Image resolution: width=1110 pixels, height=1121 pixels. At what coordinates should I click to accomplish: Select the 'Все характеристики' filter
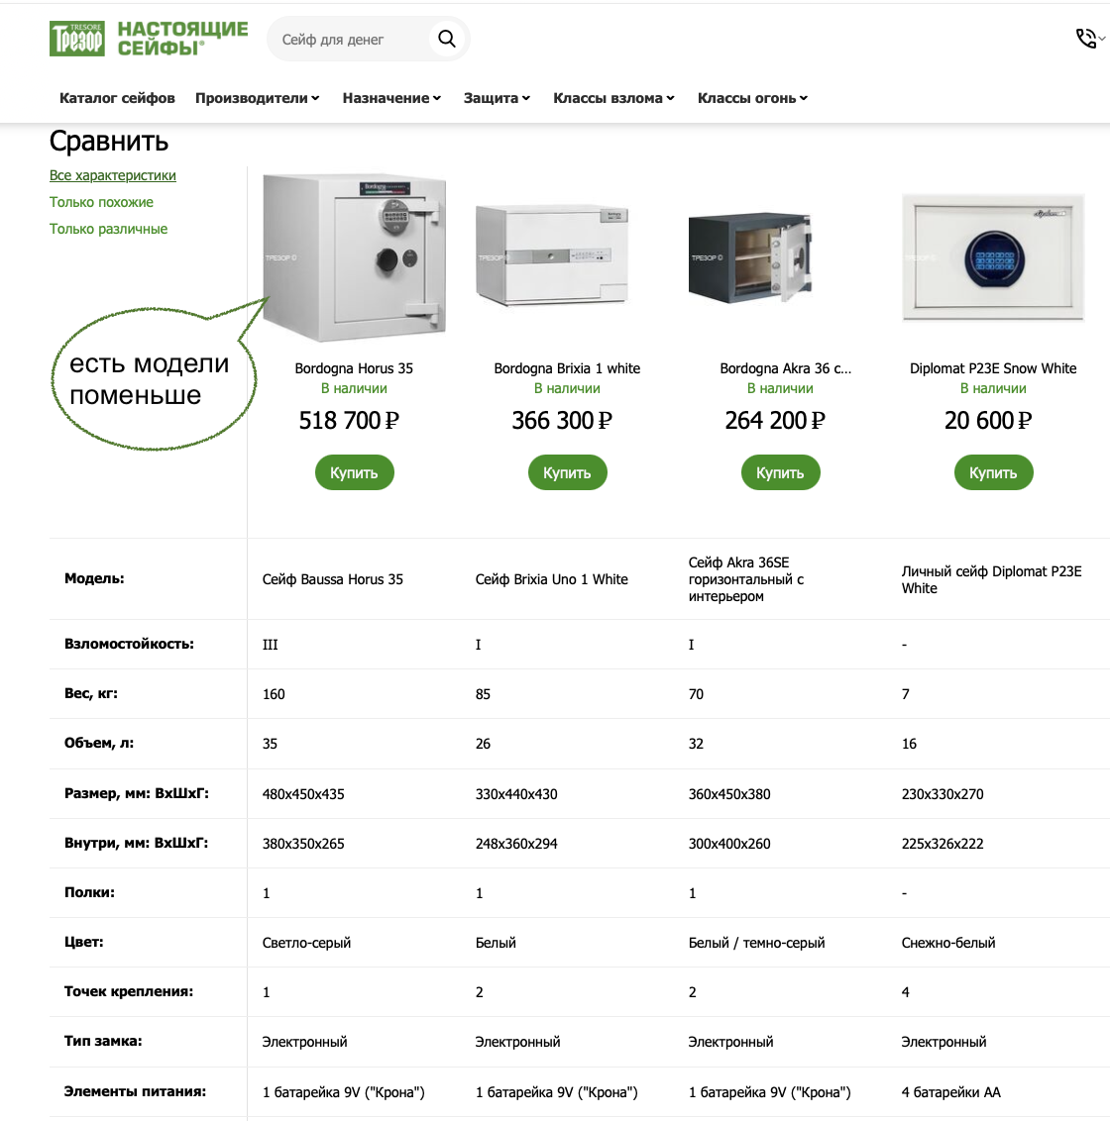(x=112, y=175)
